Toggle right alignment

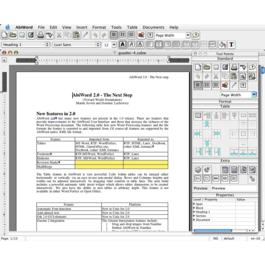point(168,45)
